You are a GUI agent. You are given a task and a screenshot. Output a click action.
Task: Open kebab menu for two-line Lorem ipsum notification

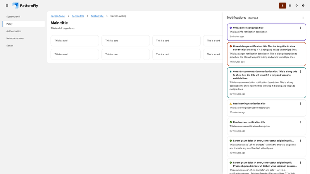[300, 162]
